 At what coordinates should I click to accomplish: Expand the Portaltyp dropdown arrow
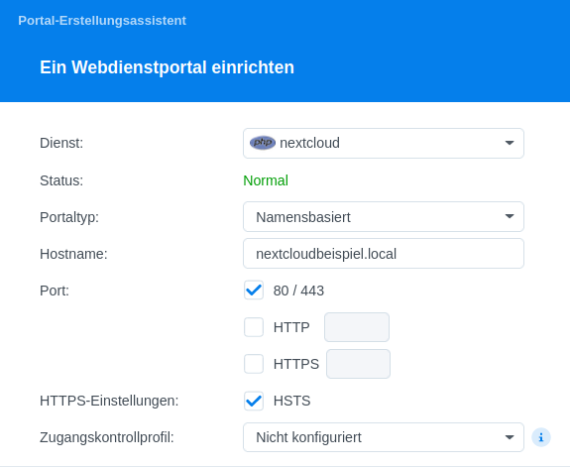(510, 216)
